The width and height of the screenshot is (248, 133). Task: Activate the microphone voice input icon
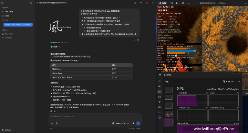click(x=133, y=123)
